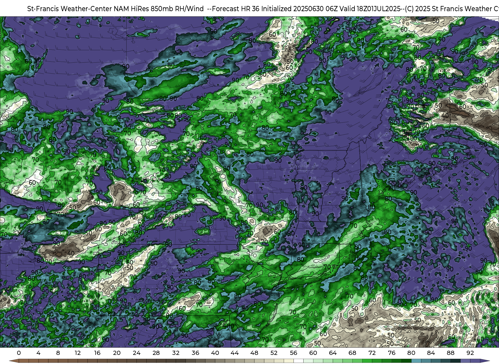Click the 'St-Francis Weather-Center' title text
The width and height of the screenshot is (499, 364).
[70, 9]
